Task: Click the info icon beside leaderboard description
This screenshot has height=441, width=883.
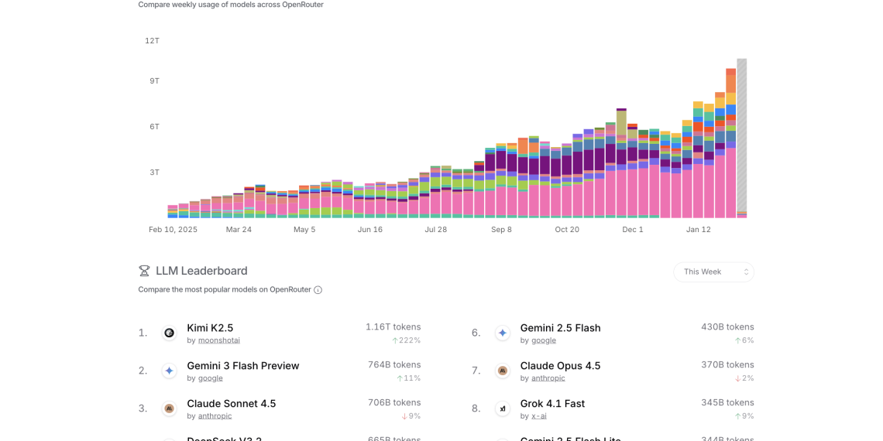Action: pos(318,290)
